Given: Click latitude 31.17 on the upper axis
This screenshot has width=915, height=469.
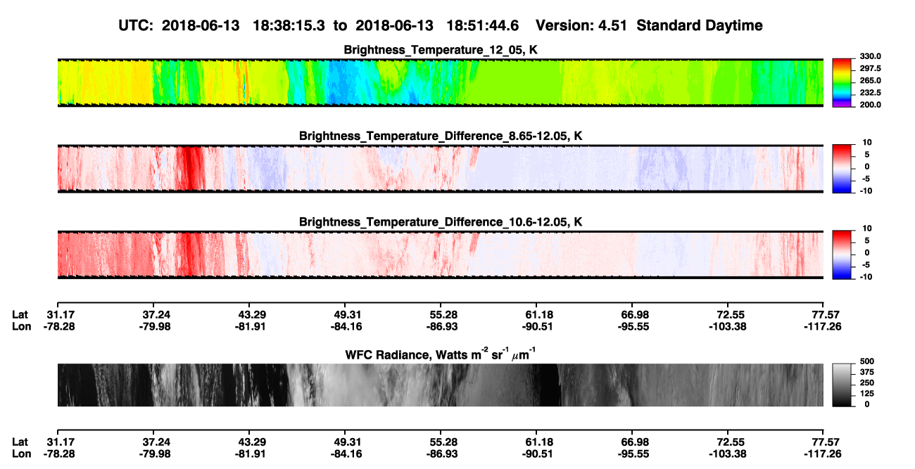Looking at the screenshot, I should click(x=60, y=314).
